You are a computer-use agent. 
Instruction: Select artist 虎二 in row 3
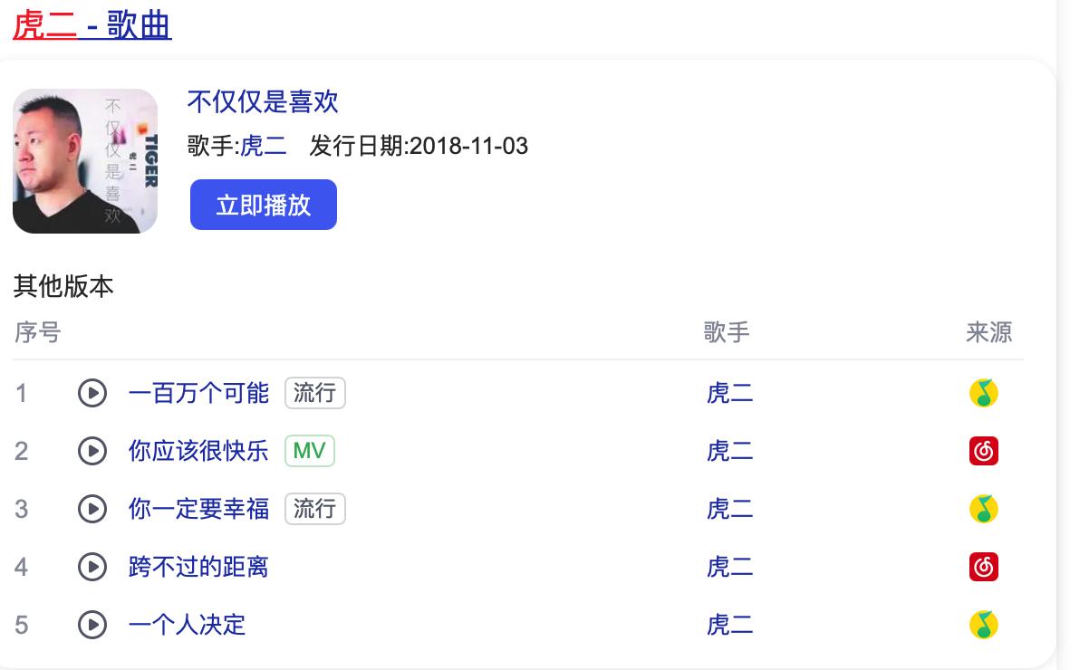729,509
